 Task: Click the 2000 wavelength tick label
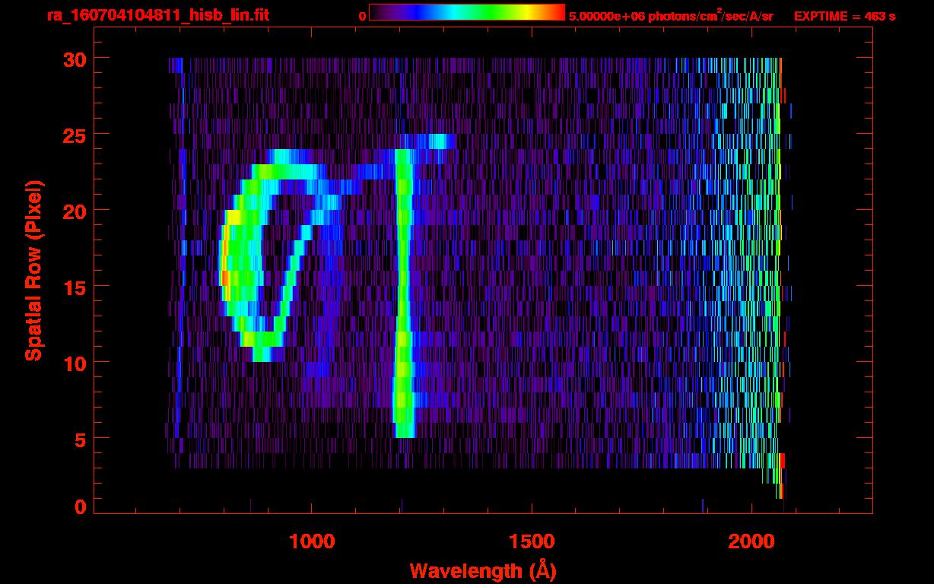(x=751, y=541)
